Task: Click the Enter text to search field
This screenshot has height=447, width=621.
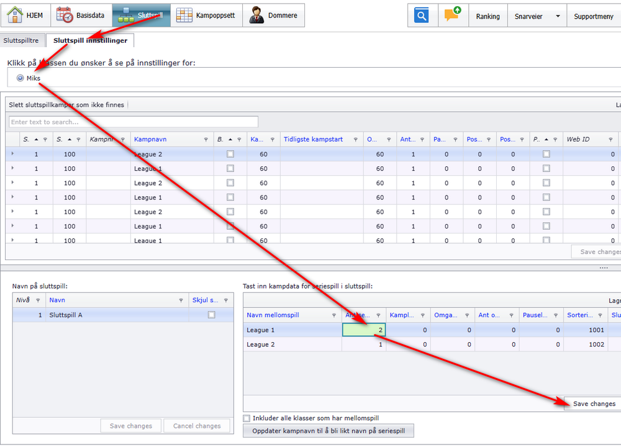Action: (x=134, y=122)
